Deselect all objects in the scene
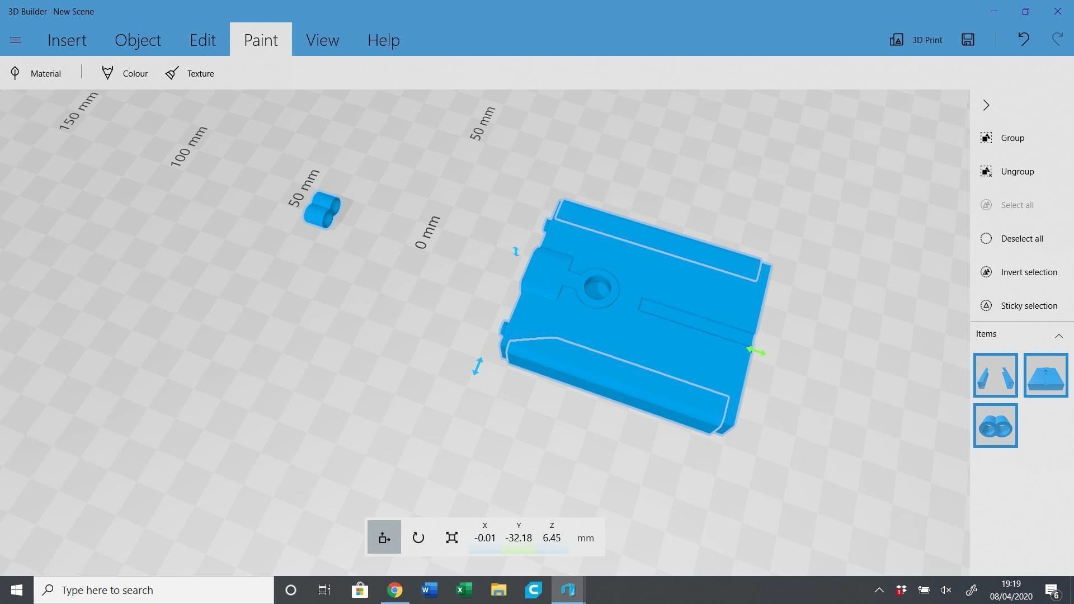1074x604 pixels. tap(1022, 238)
